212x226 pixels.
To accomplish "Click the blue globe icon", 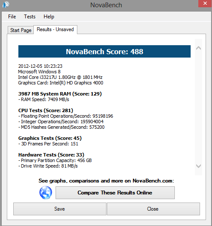I will coord(46,193).
